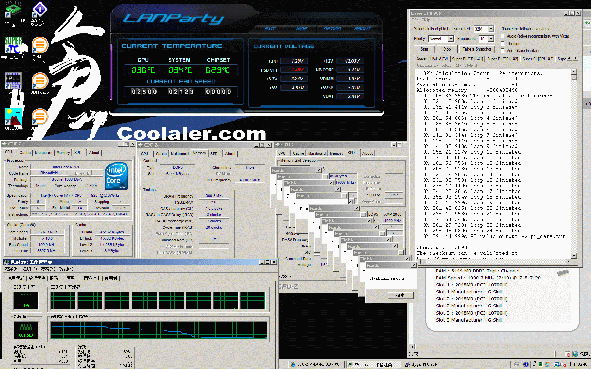
Task: Click the muted volume tray icon
Action: pyautogui.click(x=564, y=364)
